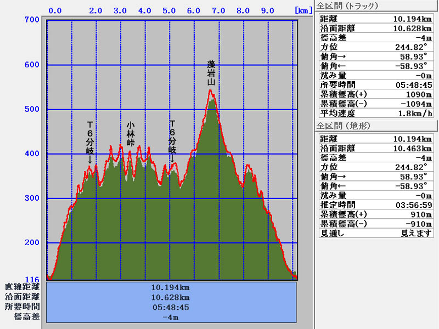Click the 7.0 distance axis label
This screenshot has height=329, width=439.
pyautogui.click(x=218, y=10)
